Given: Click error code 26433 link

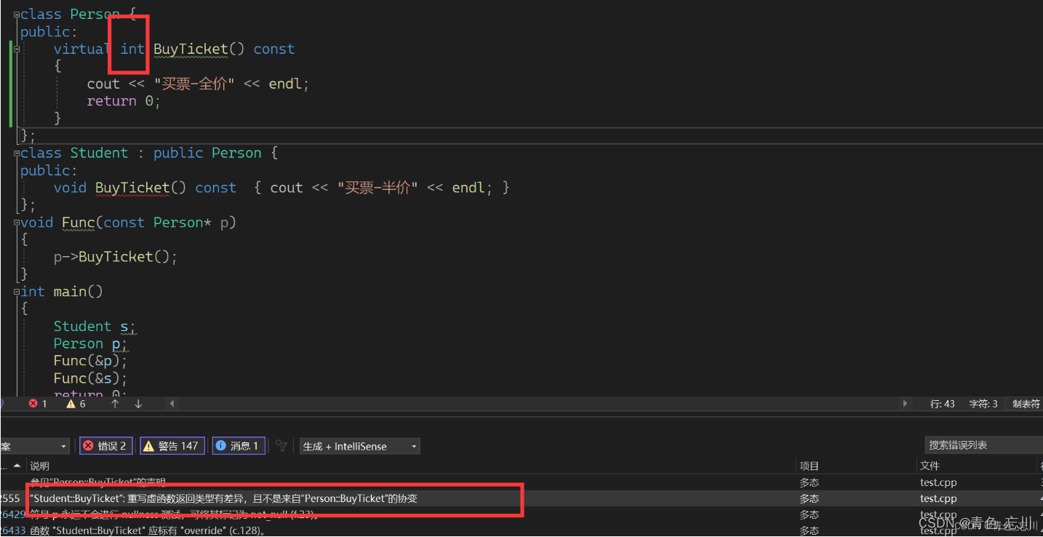Looking at the screenshot, I should [x=12, y=530].
